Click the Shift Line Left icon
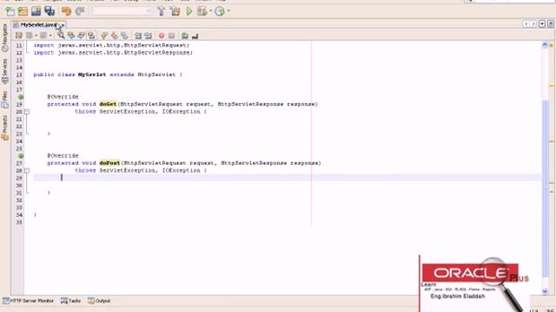 coord(138,36)
